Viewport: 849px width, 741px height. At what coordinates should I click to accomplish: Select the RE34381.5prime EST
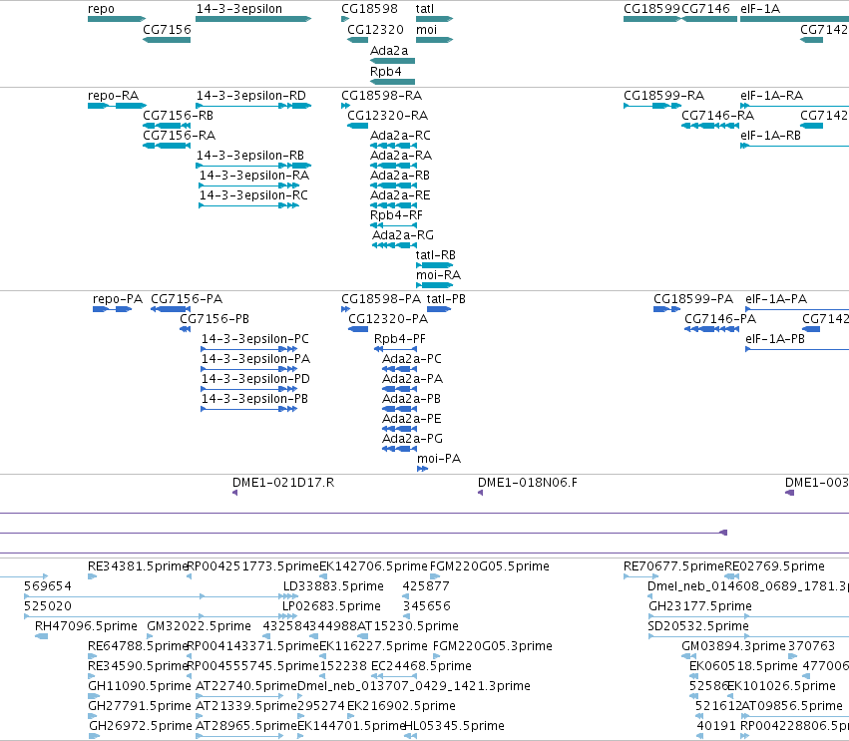pos(92,575)
